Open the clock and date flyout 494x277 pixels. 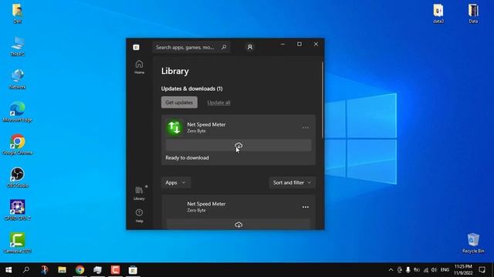[463, 270]
